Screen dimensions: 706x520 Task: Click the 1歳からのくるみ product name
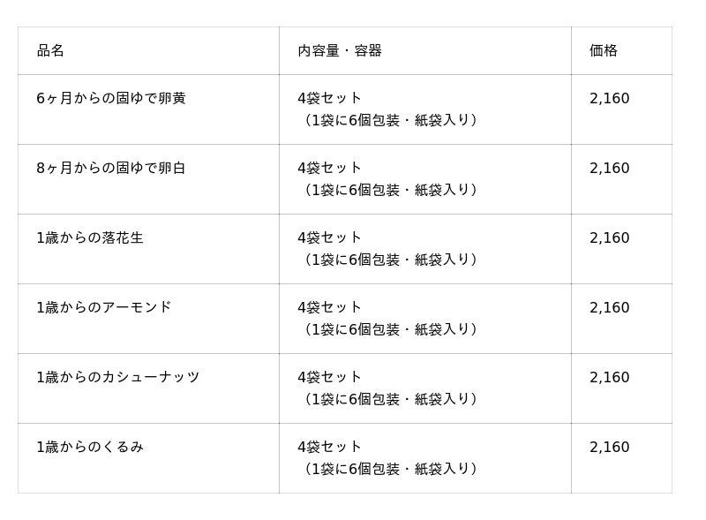(90, 448)
